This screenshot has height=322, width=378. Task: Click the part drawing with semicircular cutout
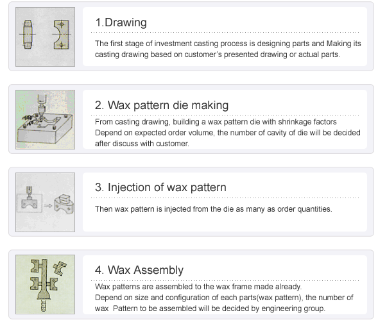point(61,35)
